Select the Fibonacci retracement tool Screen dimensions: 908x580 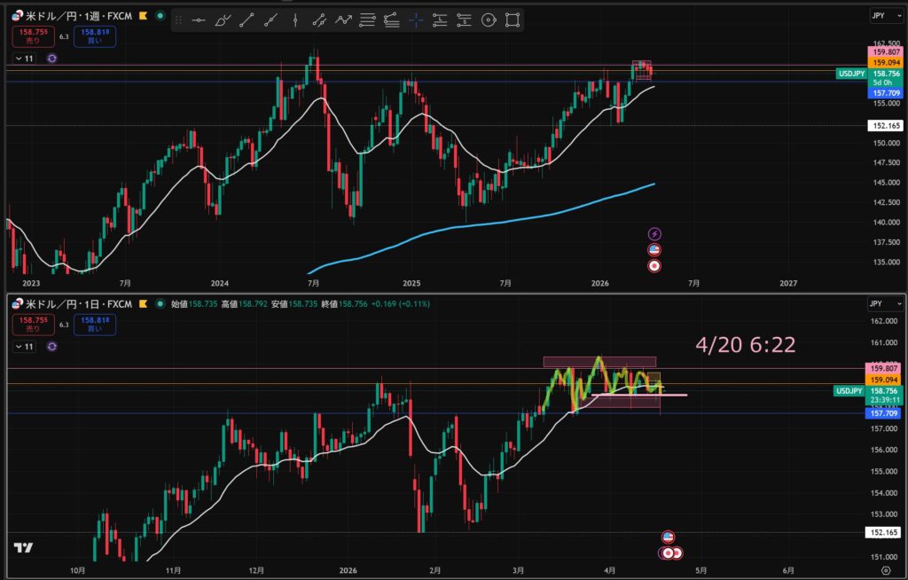pos(367,20)
